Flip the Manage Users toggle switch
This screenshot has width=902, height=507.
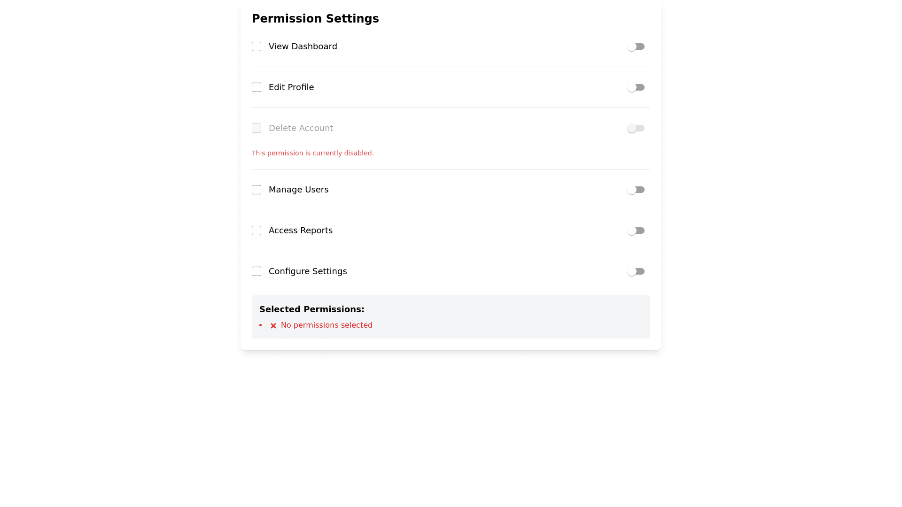(636, 190)
